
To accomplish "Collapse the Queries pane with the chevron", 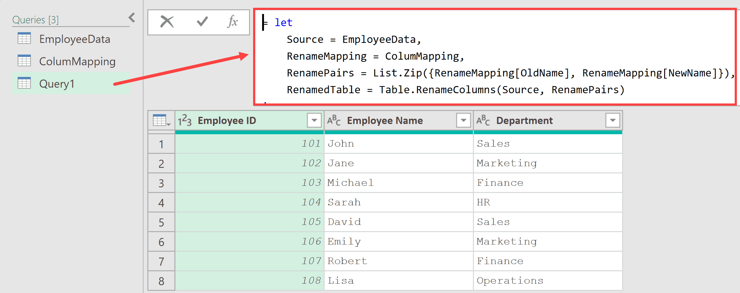I will (x=132, y=18).
